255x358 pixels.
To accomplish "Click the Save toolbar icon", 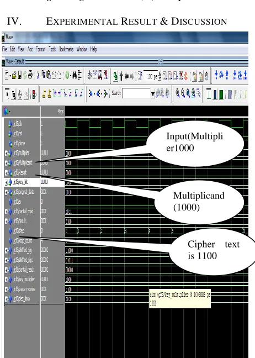I will (x=20, y=75).
